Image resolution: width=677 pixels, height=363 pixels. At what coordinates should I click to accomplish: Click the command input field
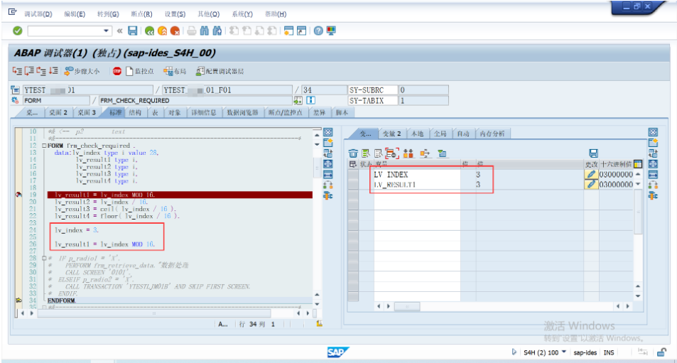click(x=65, y=31)
